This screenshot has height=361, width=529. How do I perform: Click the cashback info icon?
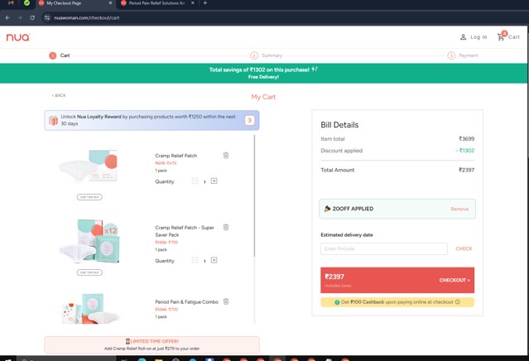coord(458,302)
